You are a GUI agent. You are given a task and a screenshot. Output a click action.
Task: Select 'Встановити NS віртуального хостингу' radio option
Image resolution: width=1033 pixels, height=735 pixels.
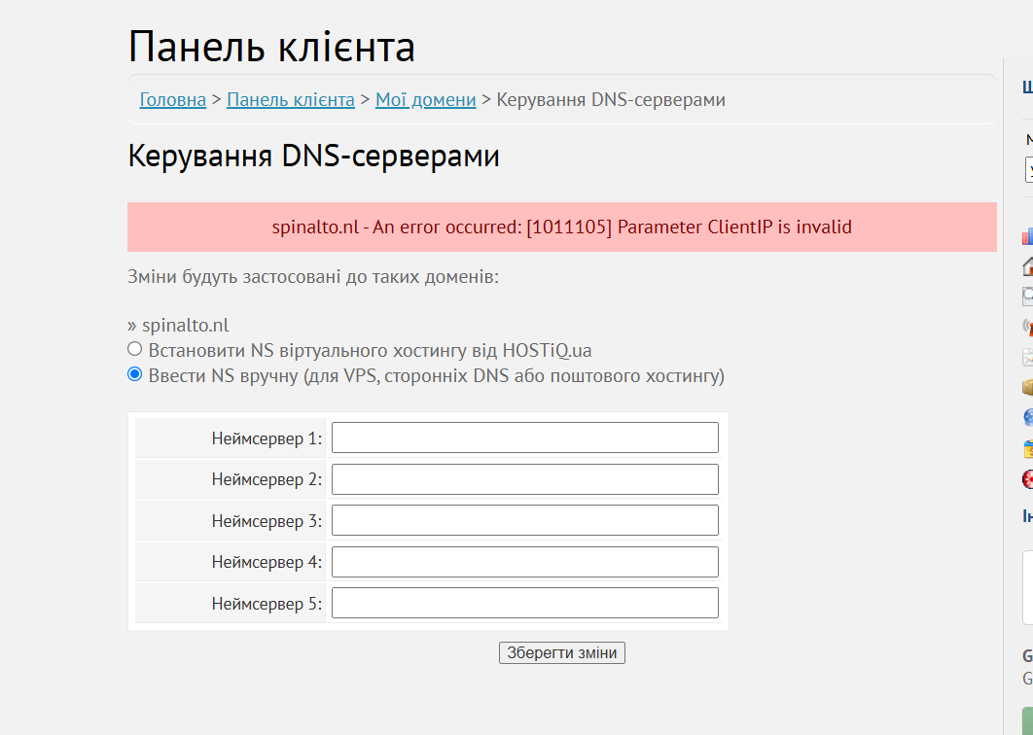(134, 349)
